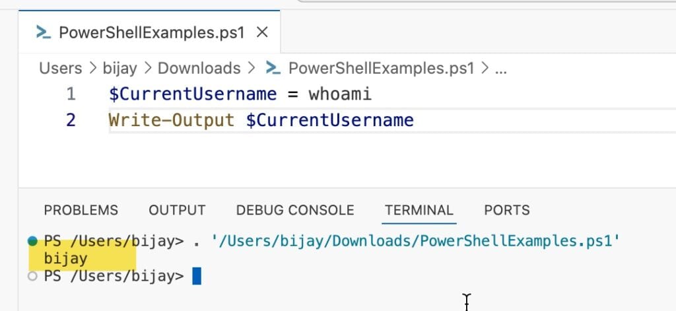
Task: Click the PowerShell icon in the breadcrumb
Action: pyautogui.click(x=273, y=68)
